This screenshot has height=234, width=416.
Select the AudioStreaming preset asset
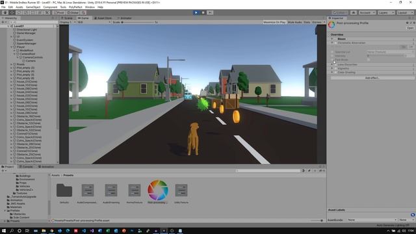[111, 190]
